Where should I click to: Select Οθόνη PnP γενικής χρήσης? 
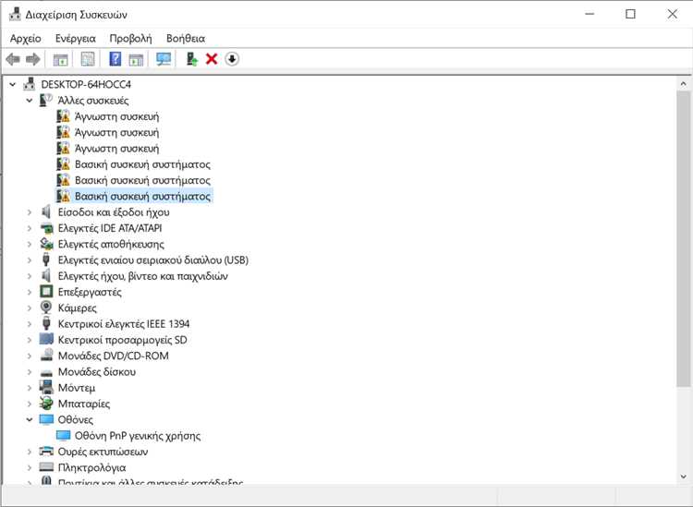tap(138, 436)
